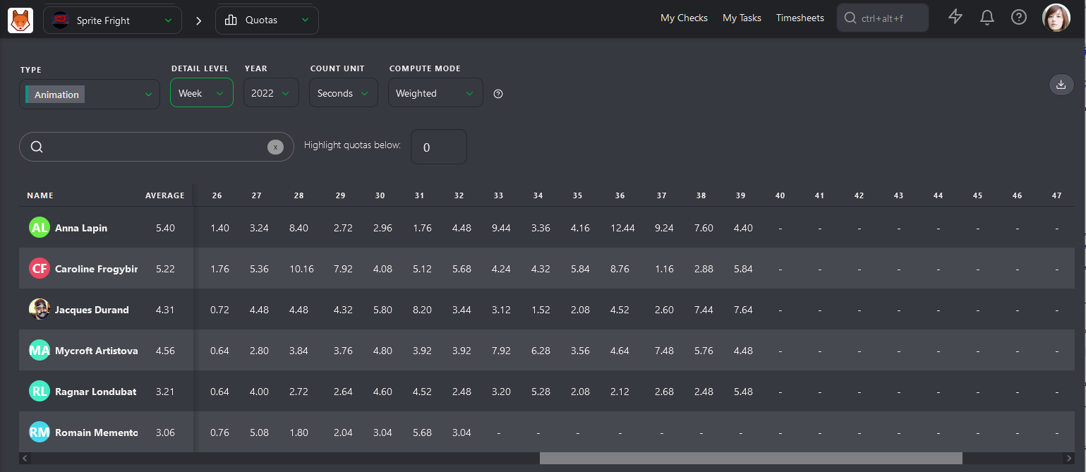Change the Week detail level
This screenshot has width=1086, height=472.
pos(202,93)
